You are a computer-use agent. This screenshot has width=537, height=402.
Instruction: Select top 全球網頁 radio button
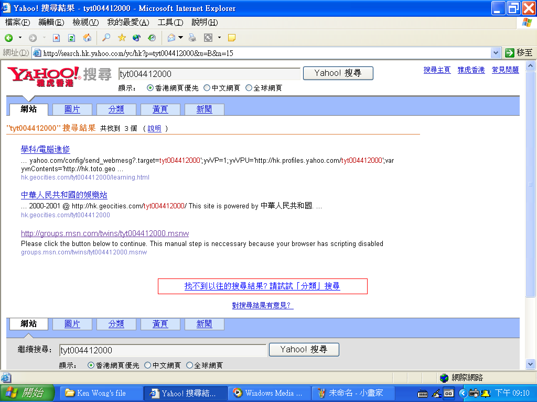[x=249, y=88]
